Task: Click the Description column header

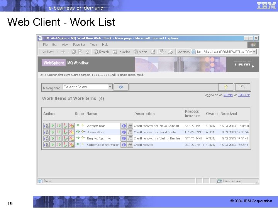Action: [x=144, y=114]
